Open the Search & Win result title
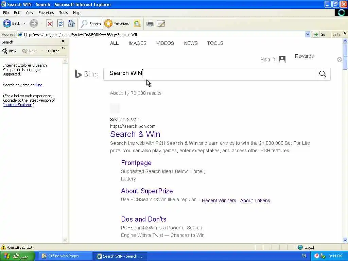Screen dimensions: 348x261 (135, 134)
